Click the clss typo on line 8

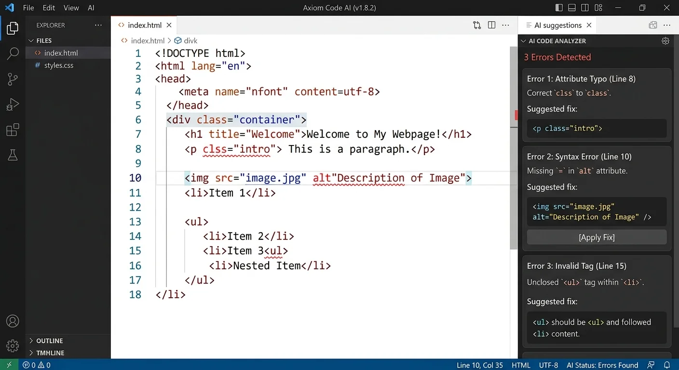pyautogui.click(x=215, y=149)
